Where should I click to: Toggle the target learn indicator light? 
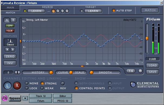coord(82,11)
